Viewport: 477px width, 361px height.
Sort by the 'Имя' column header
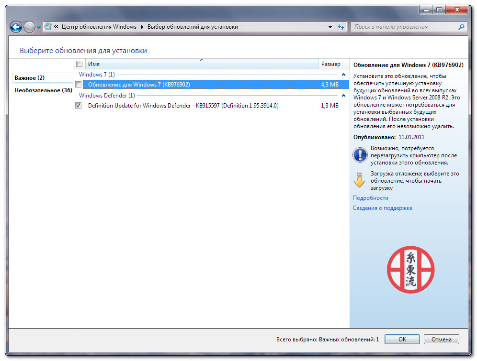click(202, 64)
